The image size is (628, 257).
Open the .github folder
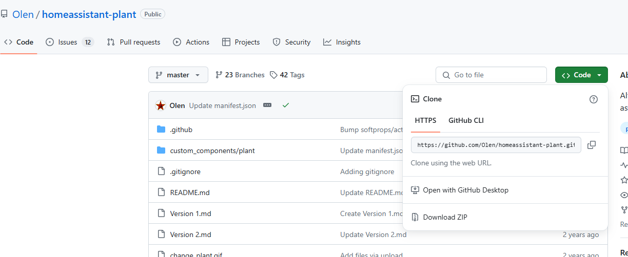[x=181, y=130]
